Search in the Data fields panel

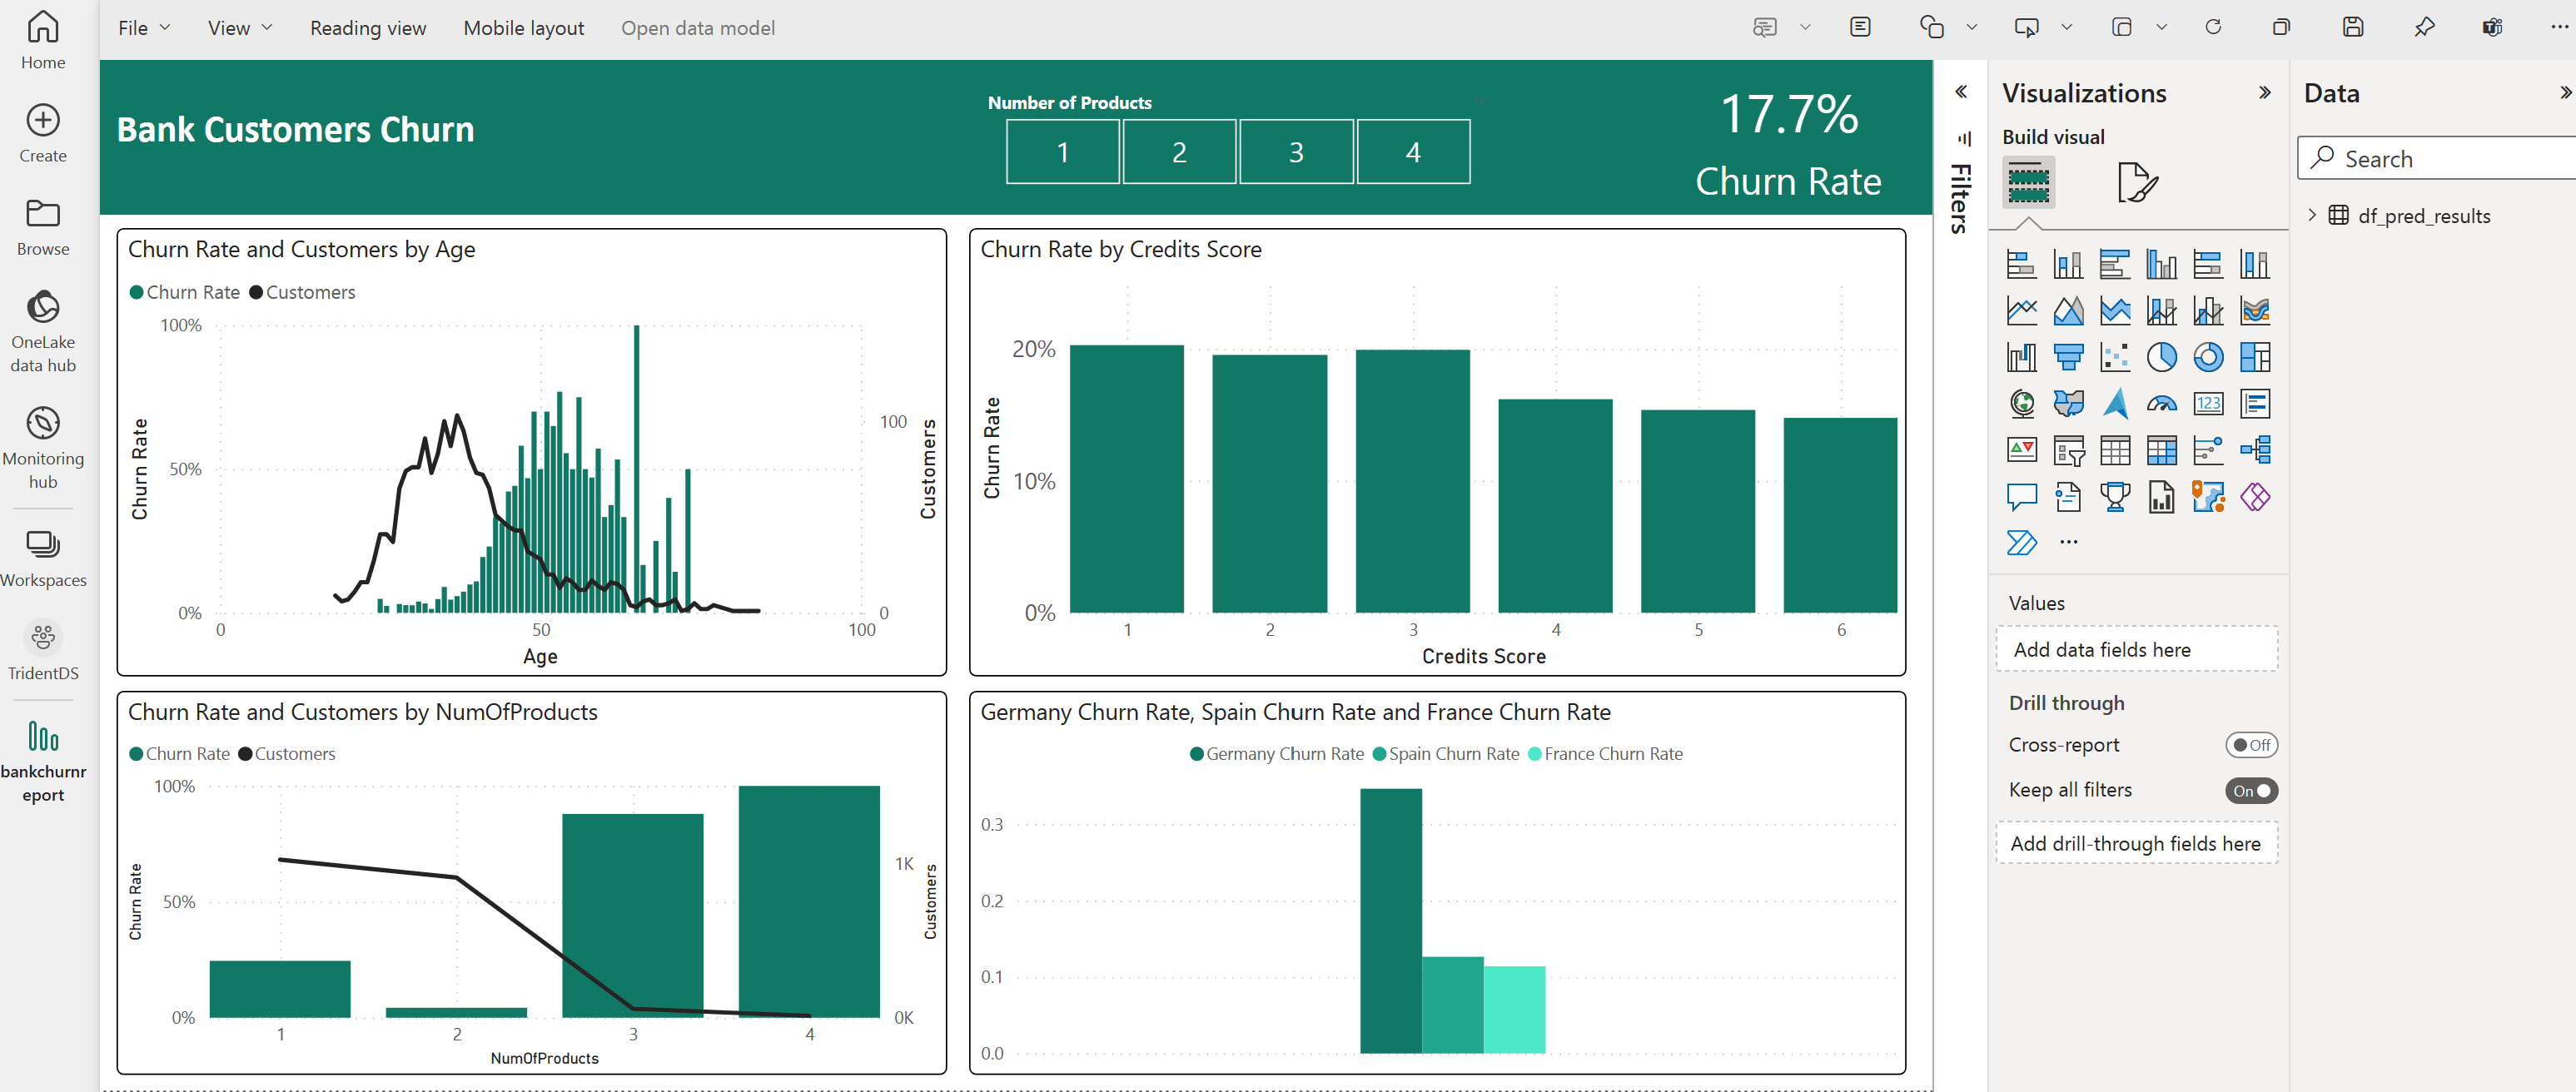point(2438,157)
